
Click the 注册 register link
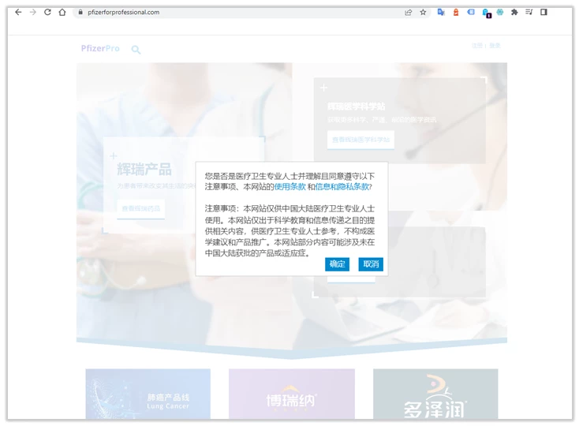point(477,46)
